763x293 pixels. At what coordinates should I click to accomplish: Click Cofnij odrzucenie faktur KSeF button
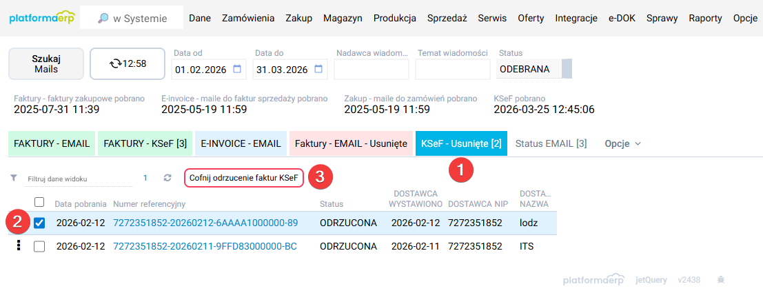[x=244, y=178]
